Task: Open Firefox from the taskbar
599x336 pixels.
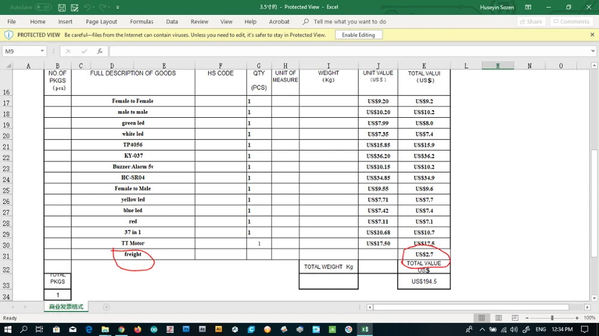Action: 138,329
